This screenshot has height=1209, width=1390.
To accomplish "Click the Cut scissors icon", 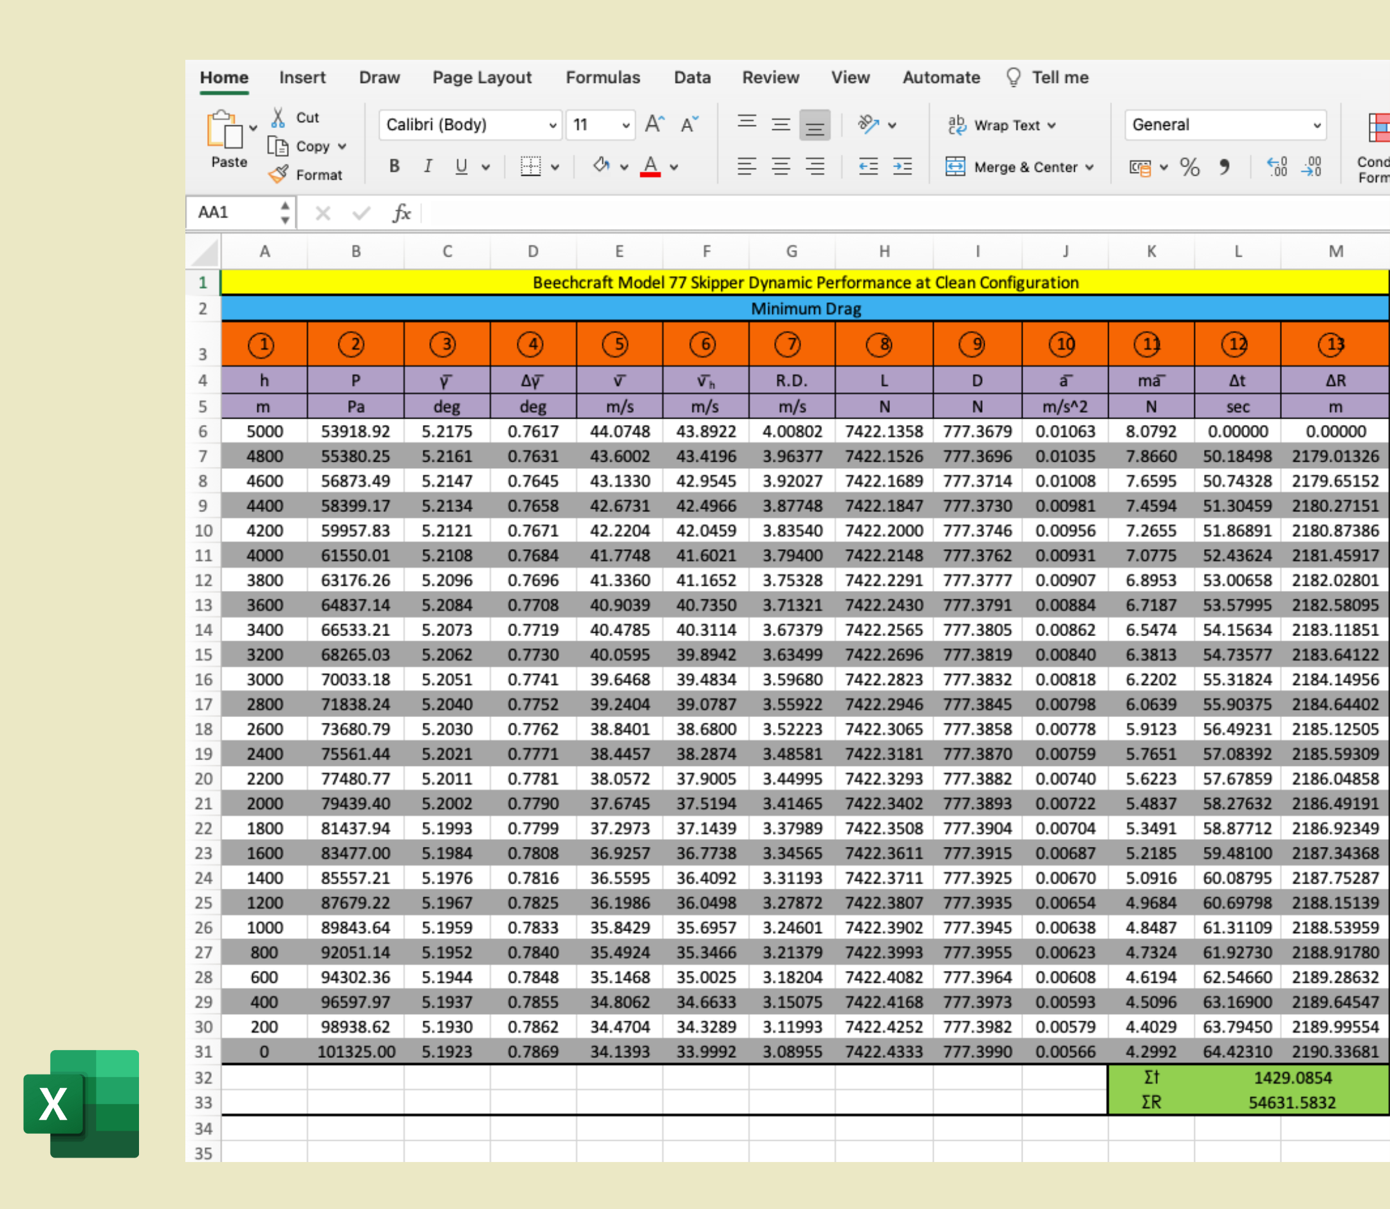I will [278, 118].
